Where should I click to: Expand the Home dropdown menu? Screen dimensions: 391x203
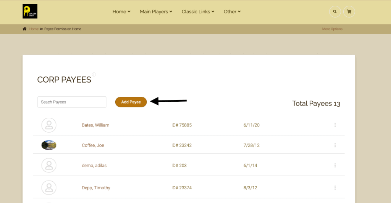pos(121,12)
